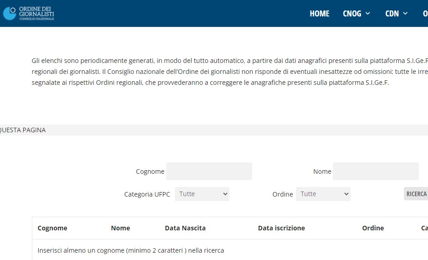The height and width of the screenshot is (260, 428).
Task: Click the Cognome column header in table
Action: (52, 228)
